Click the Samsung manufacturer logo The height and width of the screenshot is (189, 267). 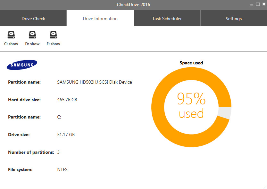click(22, 65)
